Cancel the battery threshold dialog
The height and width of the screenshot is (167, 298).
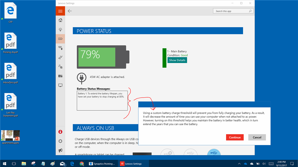(x=257, y=137)
